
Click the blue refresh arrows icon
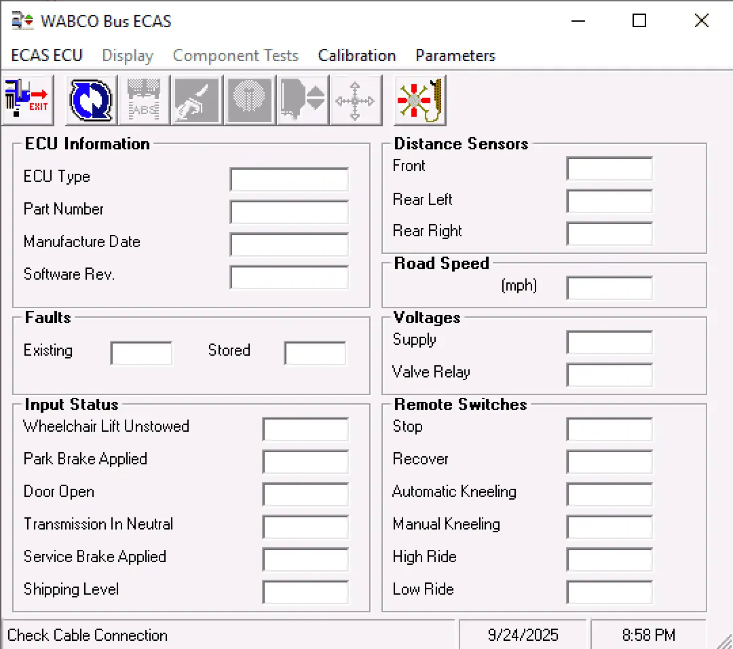[x=91, y=100]
